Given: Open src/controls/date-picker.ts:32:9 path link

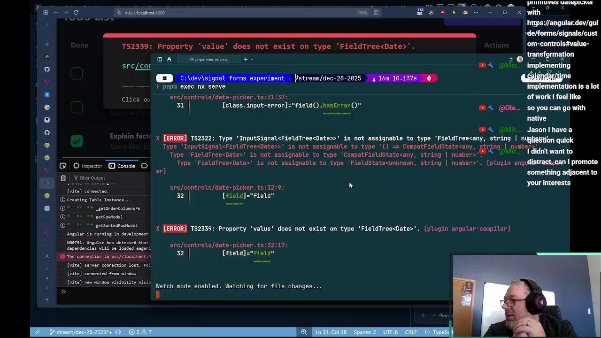Looking at the screenshot, I should [x=227, y=187].
